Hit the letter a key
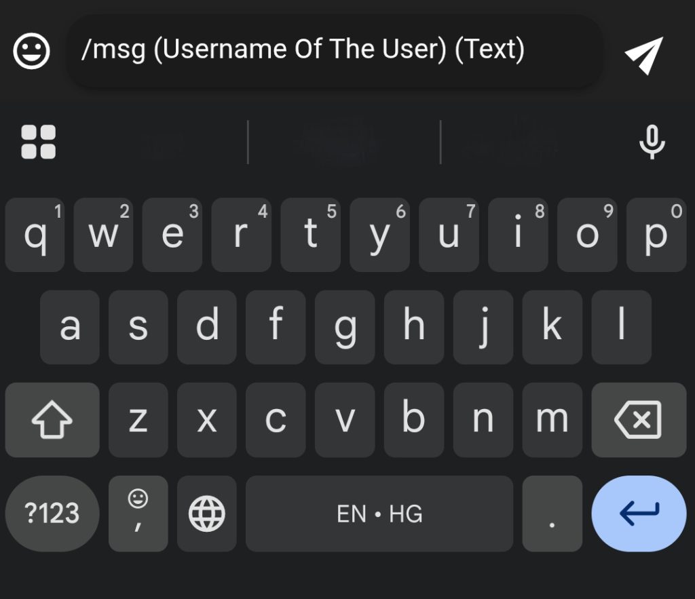 (70, 327)
